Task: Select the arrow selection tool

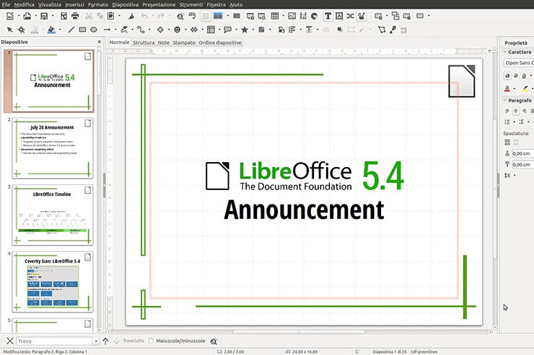Action: [9, 30]
